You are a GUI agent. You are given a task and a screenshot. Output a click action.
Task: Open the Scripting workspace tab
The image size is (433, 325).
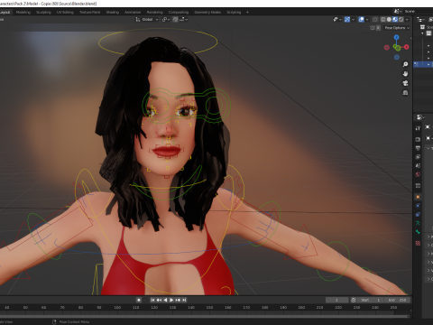tap(234, 12)
